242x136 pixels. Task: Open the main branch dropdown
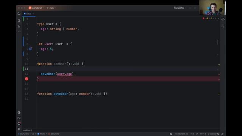[x=51, y=8]
